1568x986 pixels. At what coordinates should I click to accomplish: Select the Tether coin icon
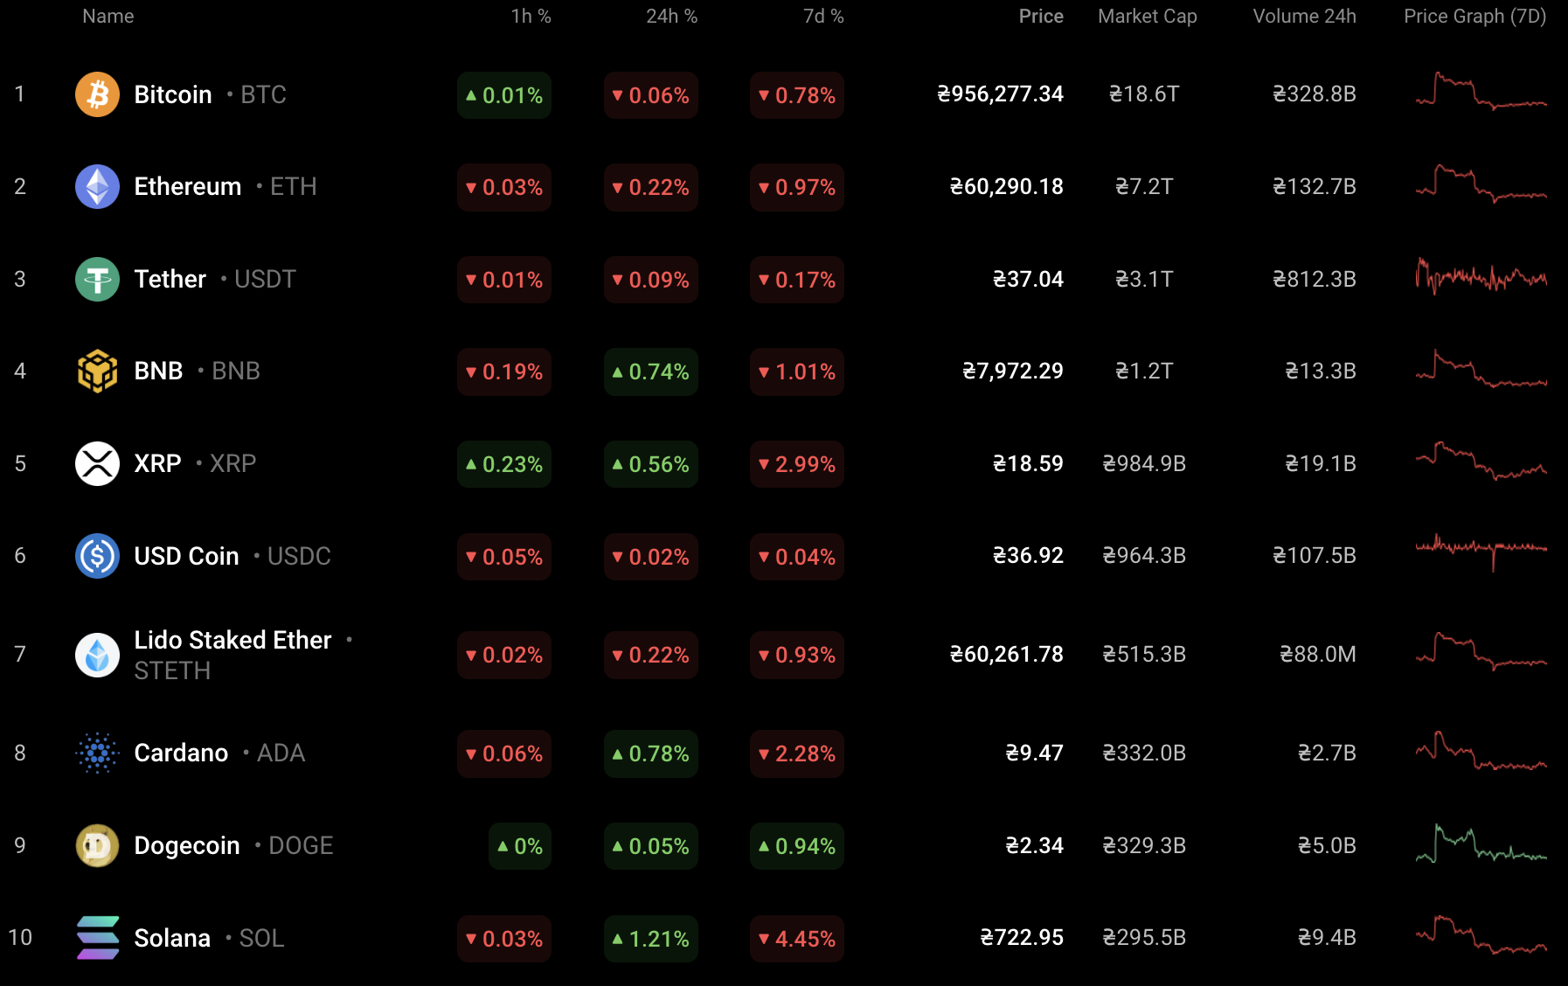click(97, 279)
